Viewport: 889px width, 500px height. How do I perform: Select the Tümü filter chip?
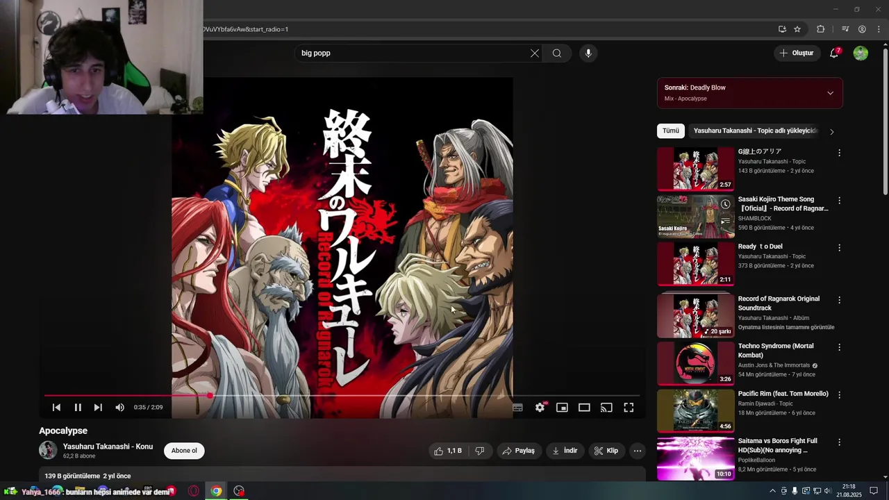pos(671,131)
